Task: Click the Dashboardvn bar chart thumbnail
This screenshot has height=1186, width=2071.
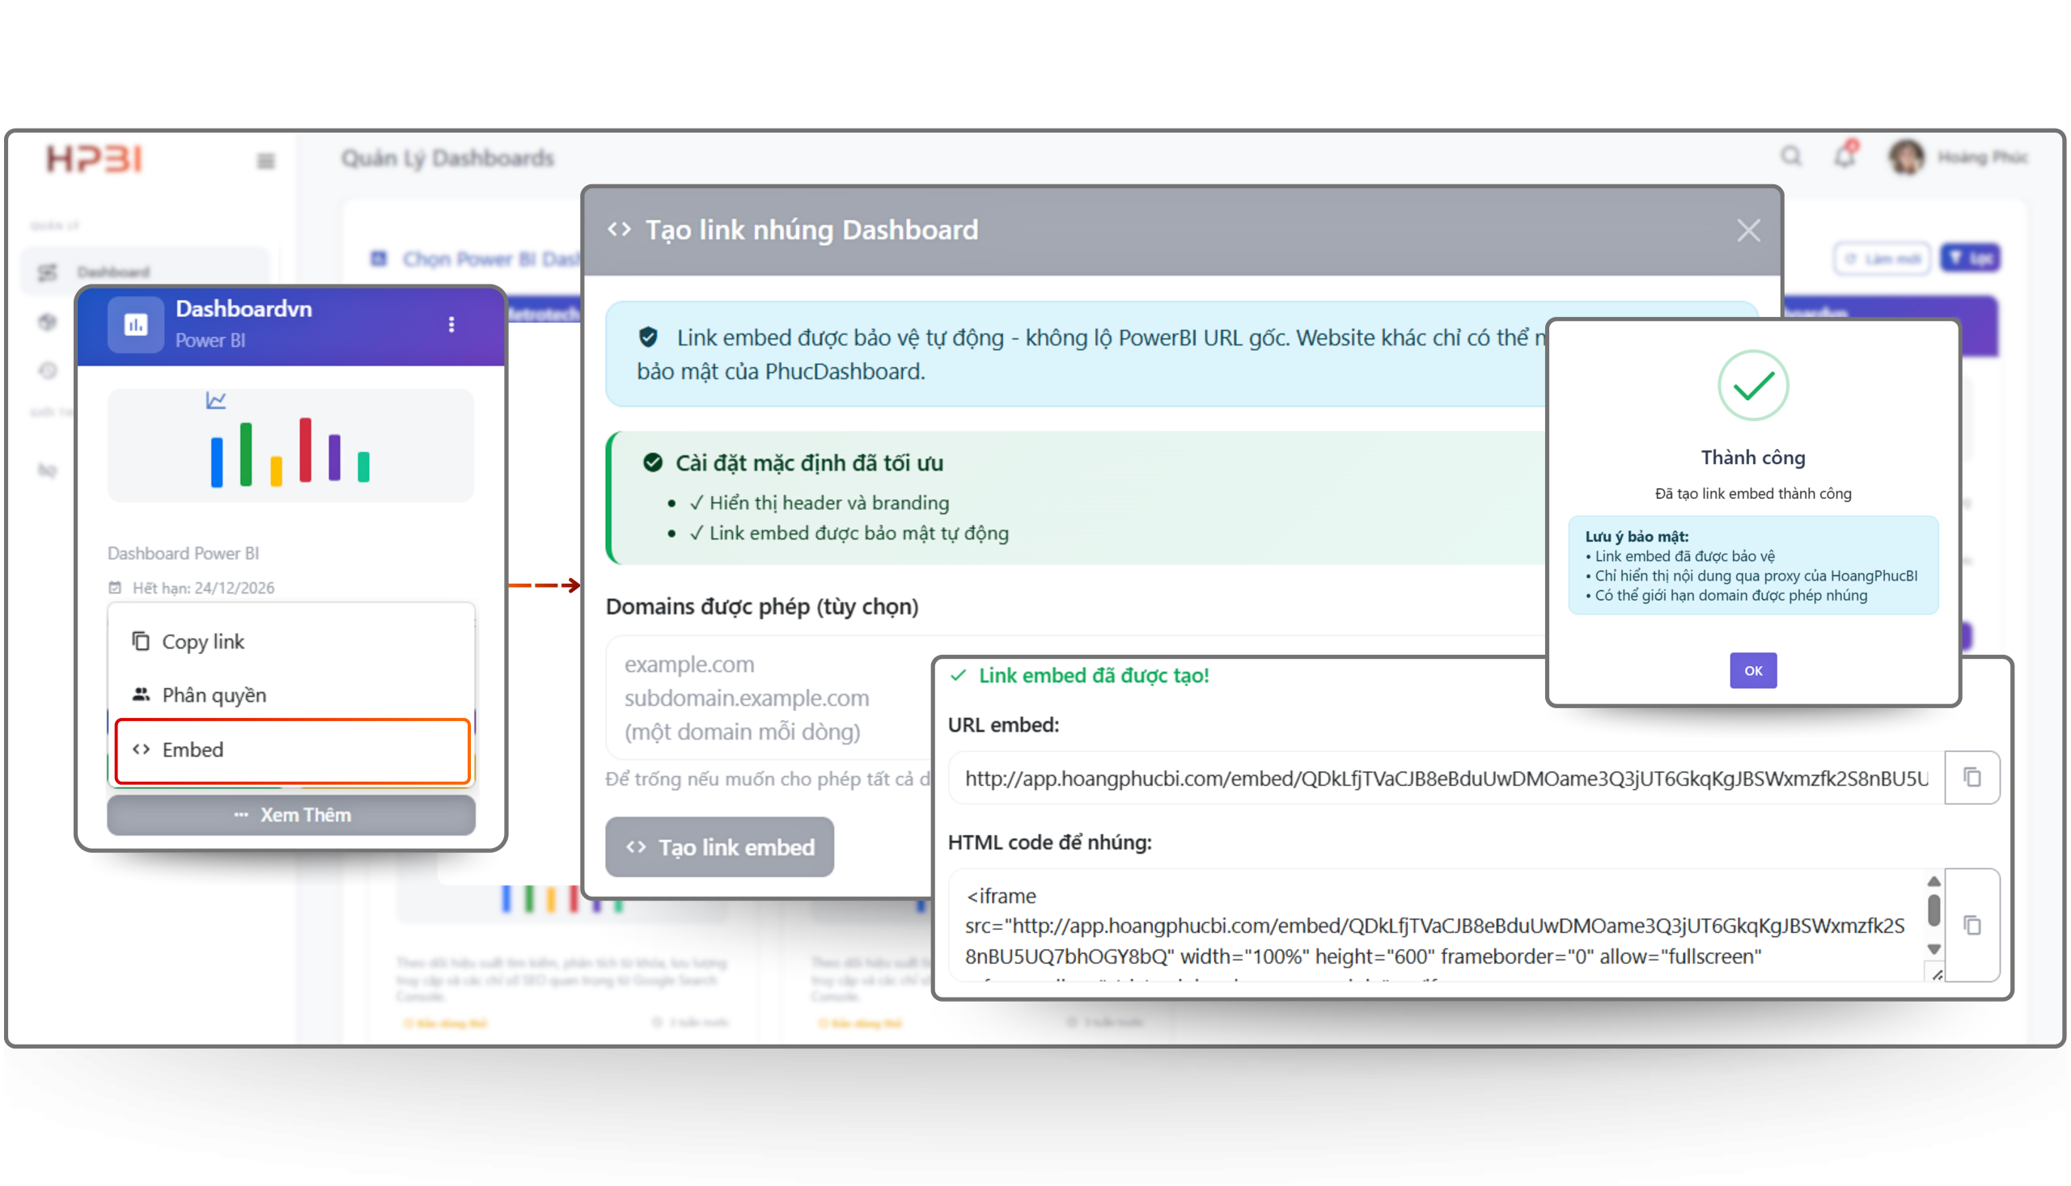Action: (x=290, y=446)
